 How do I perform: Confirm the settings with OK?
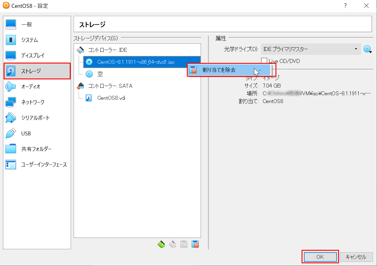tap(320, 257)
